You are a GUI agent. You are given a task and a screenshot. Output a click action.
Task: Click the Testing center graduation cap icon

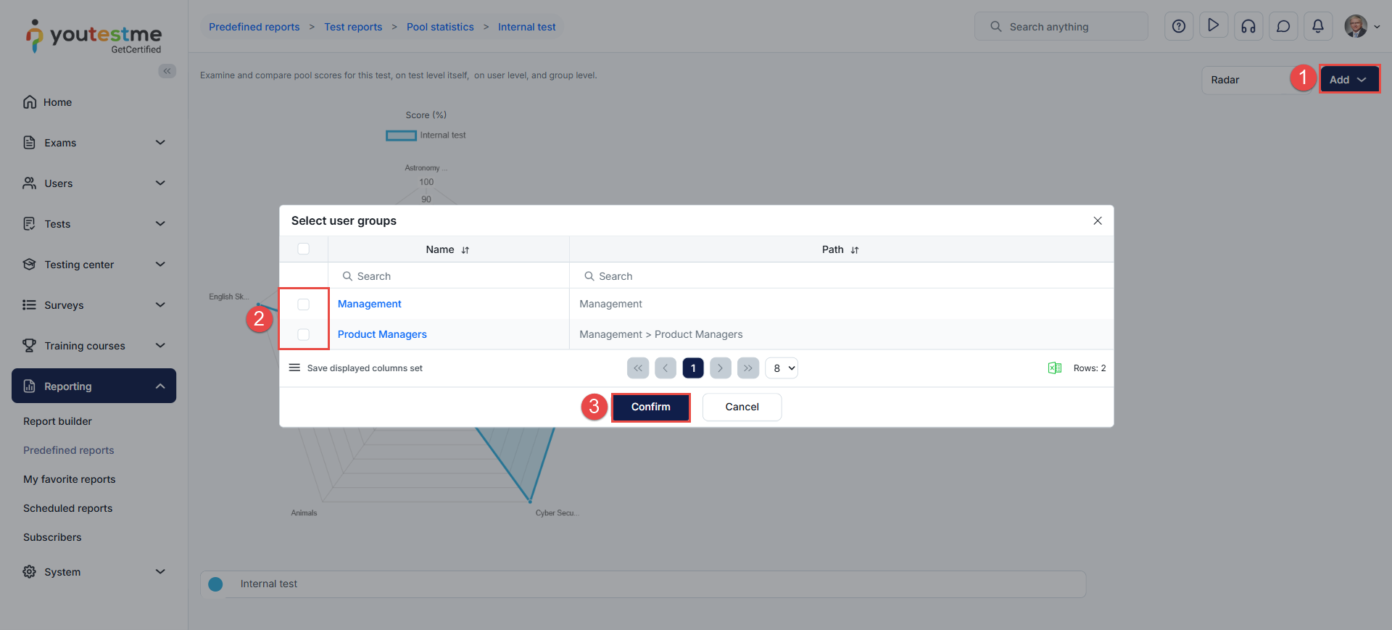[30, 265]
